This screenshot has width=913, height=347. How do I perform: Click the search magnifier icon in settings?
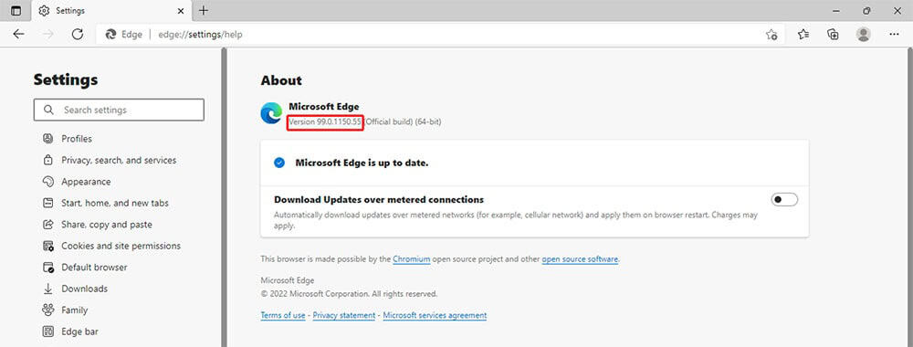(49, 110)
